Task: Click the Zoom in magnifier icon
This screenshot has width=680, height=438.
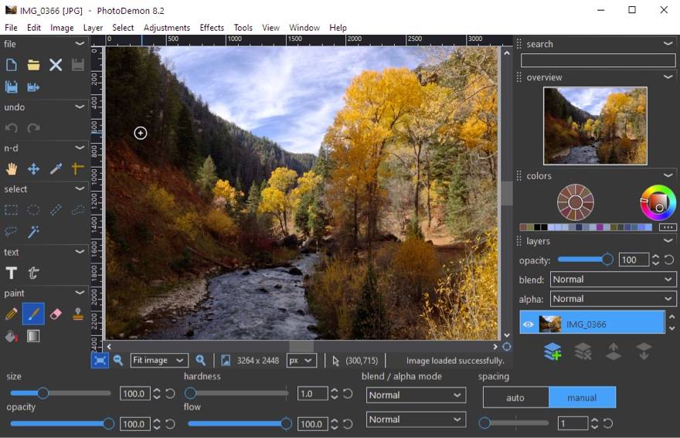Action: click(x=200, y=361)
